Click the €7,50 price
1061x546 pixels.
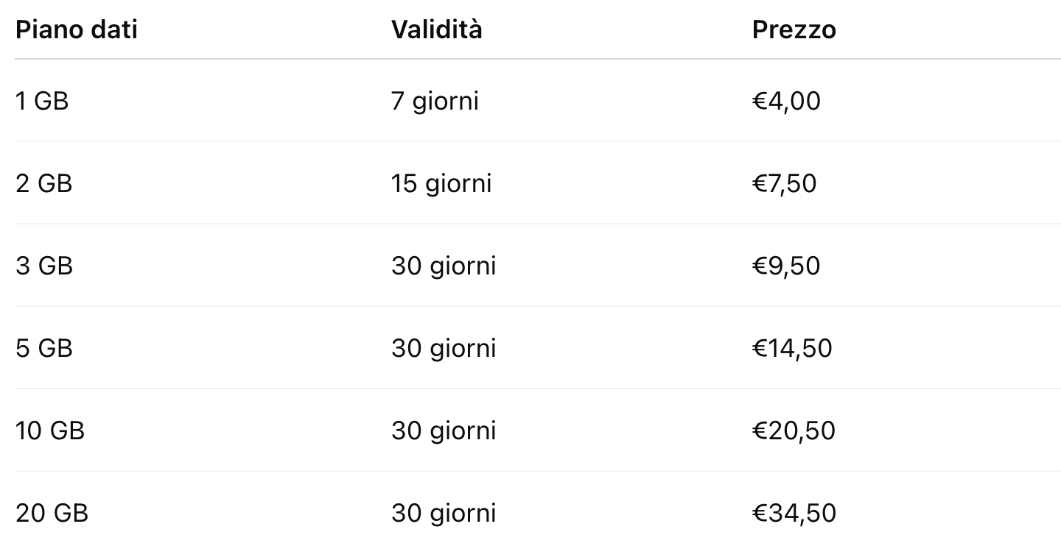(784, 183)
